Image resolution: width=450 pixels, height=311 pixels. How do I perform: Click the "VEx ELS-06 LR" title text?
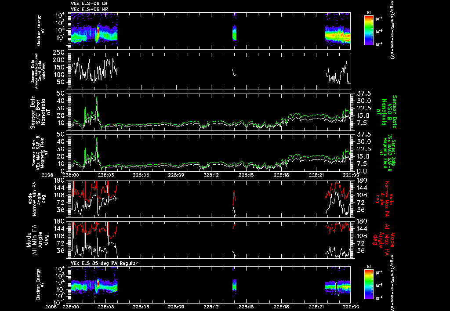coord(89,4)
